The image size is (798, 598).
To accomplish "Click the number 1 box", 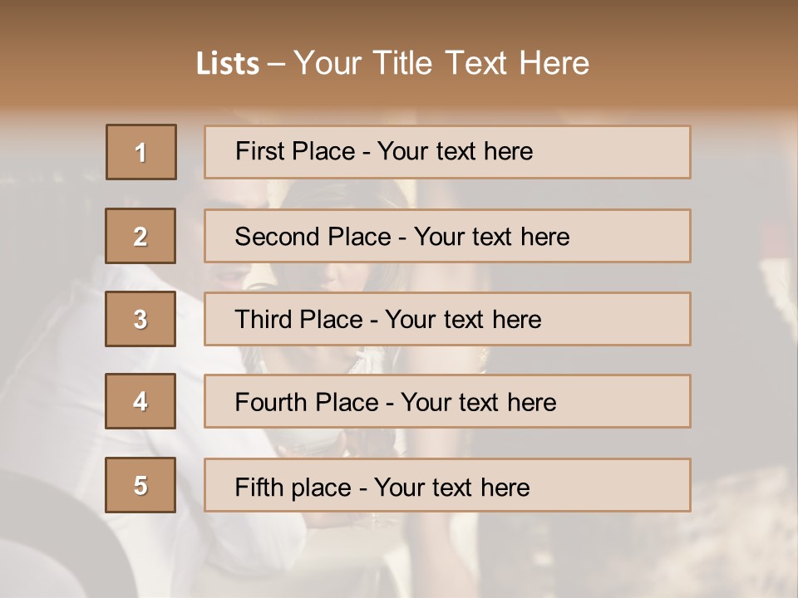I will pyautogui.click(x=141, y=152).
